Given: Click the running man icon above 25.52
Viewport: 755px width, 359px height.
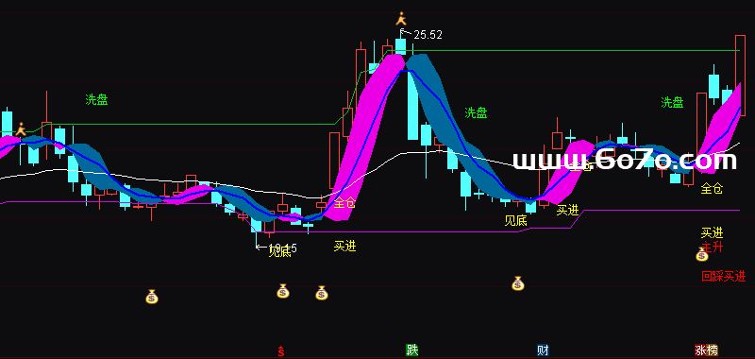Looking at the screenshot, I should pyautogui.click(x=401, y=19).
